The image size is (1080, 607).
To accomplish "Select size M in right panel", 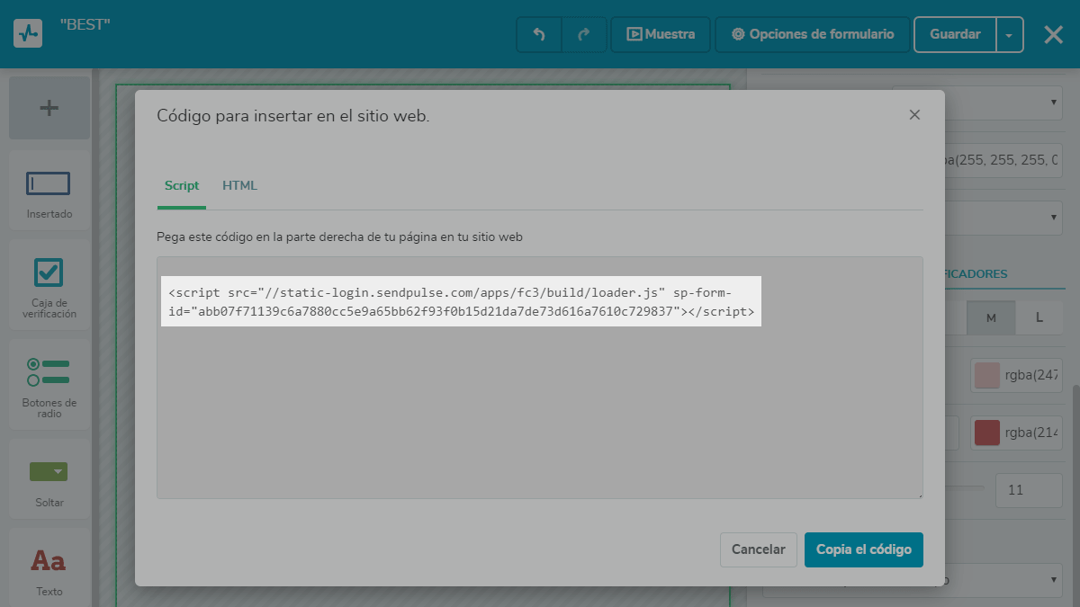I will (x=991, y=317).
